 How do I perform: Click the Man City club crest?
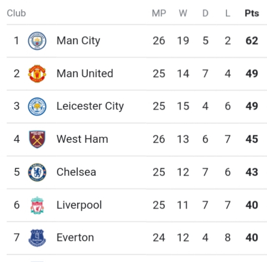point(37,41)
